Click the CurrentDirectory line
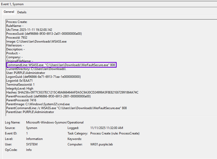The width and height of the screenshot is (217, 159). tap(36, 69)
